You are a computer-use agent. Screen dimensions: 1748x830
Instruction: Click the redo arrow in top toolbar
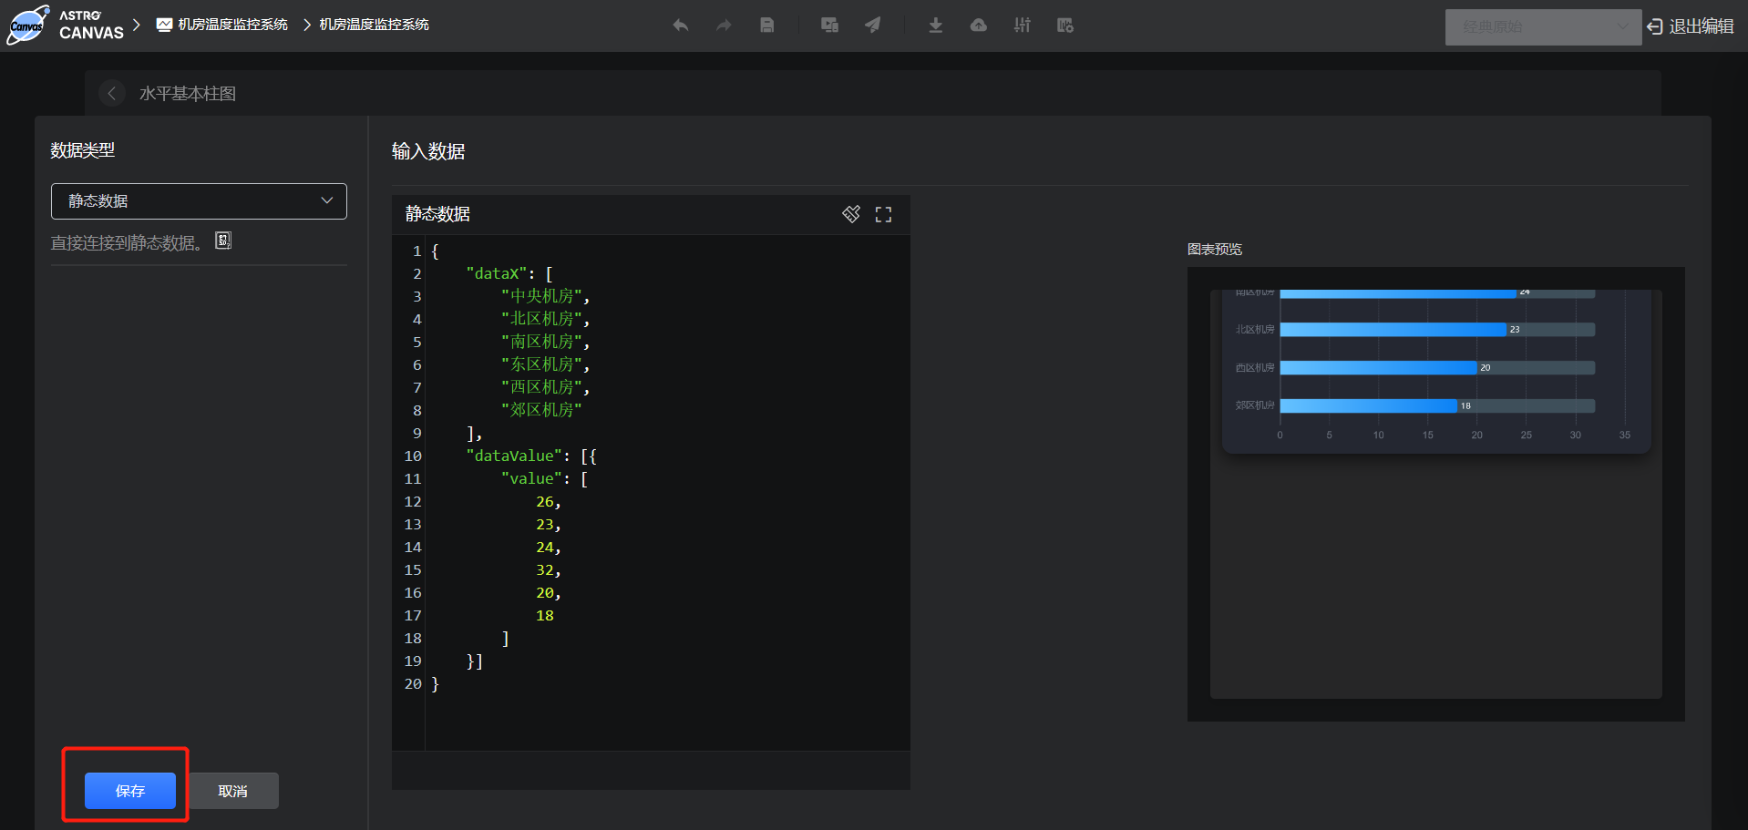(724, 26)
